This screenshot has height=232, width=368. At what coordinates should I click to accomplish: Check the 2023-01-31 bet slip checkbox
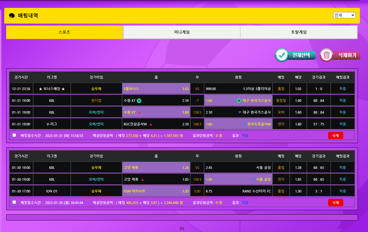[14, 135]
